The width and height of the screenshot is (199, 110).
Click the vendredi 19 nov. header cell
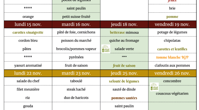pyautogui.click(x=172, y=24)
